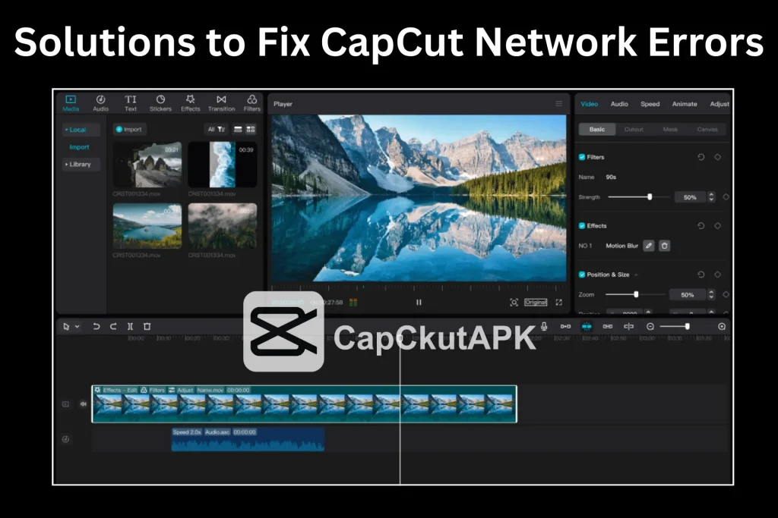Click the filter Strength slider handle

(650, 197)
